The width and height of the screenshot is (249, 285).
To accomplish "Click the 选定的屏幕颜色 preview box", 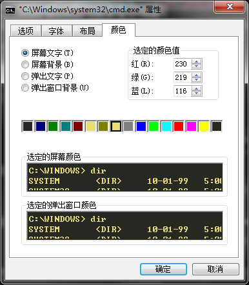I will coord(124,177).
